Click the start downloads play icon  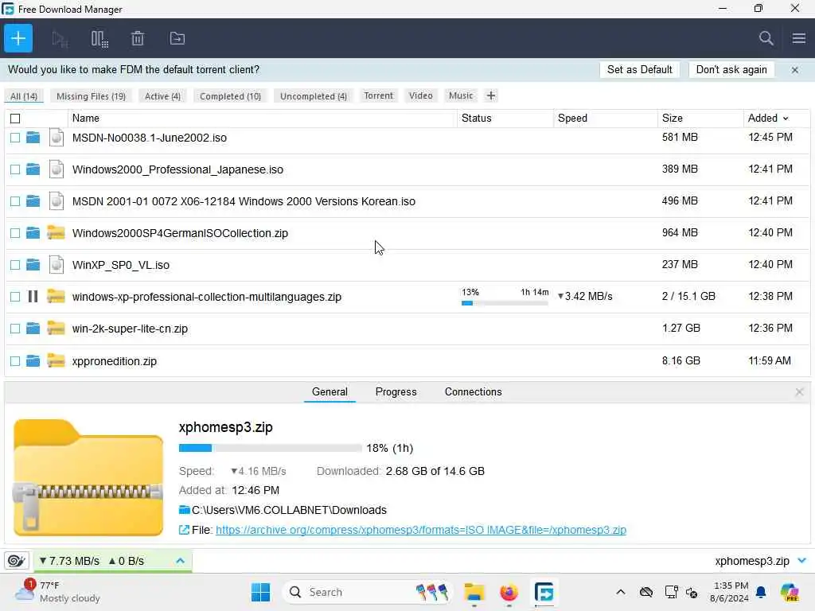coord(60,38)
